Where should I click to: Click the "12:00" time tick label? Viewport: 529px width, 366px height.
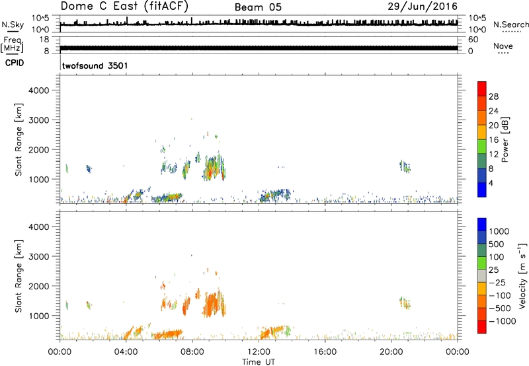coord(259,352)
